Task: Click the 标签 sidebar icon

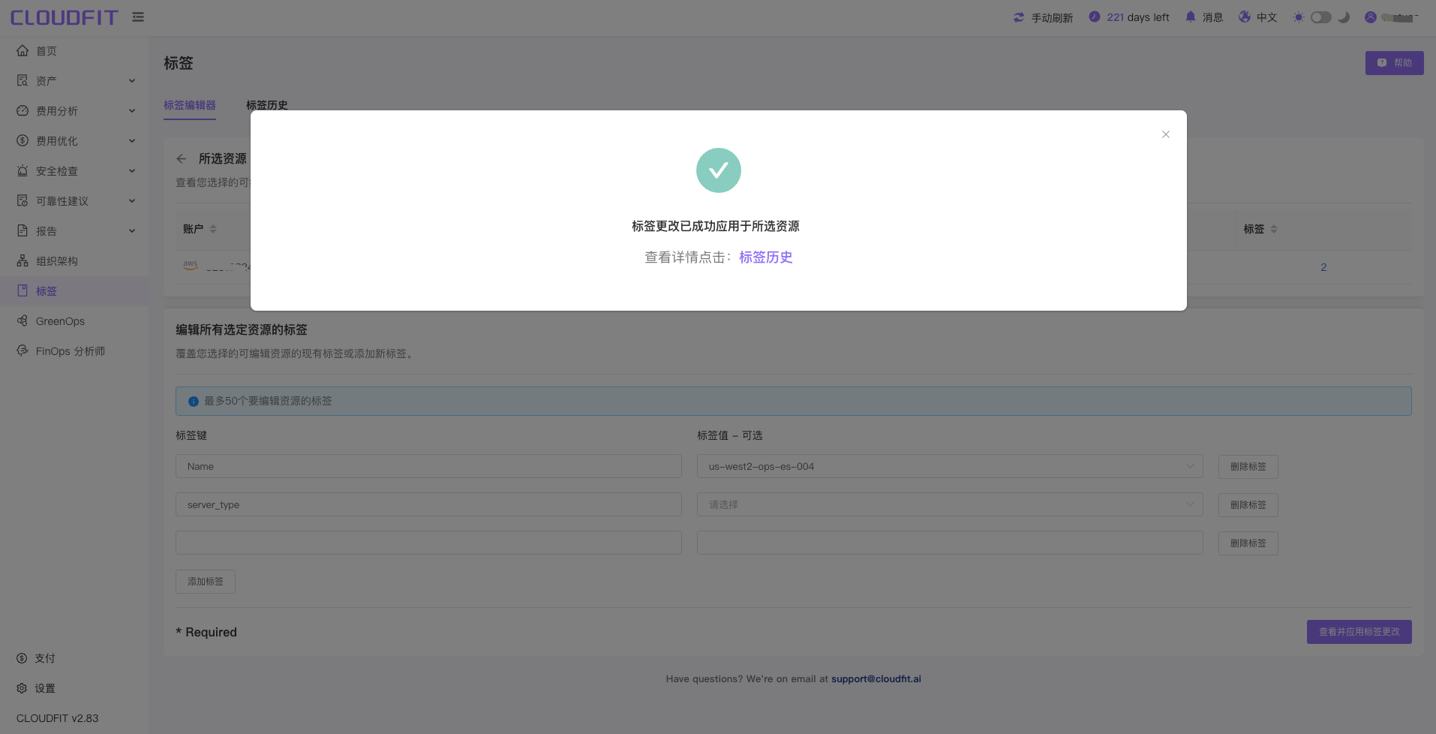Action: (x=23, y=290)
